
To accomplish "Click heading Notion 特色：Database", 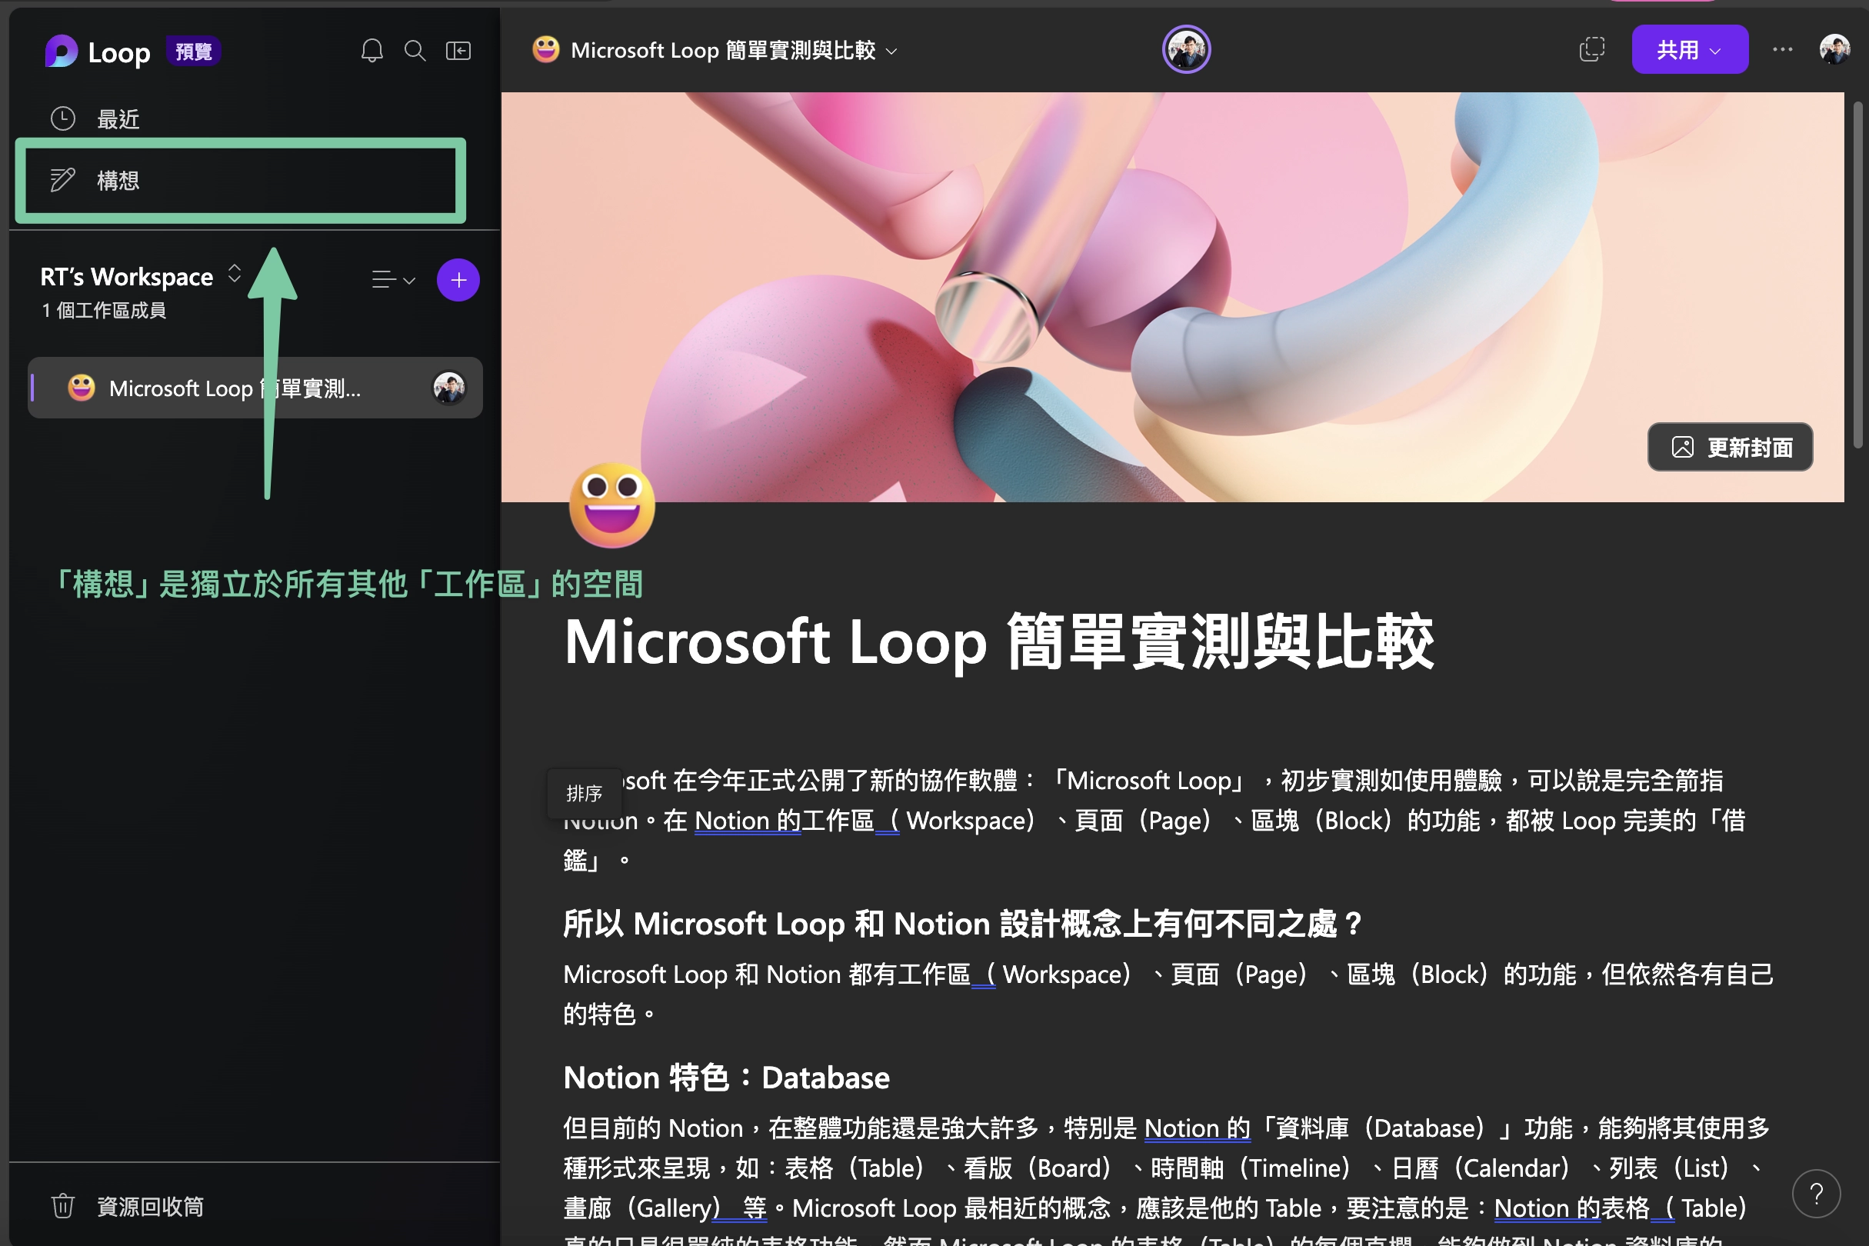I will click(x=726, y=1078).
